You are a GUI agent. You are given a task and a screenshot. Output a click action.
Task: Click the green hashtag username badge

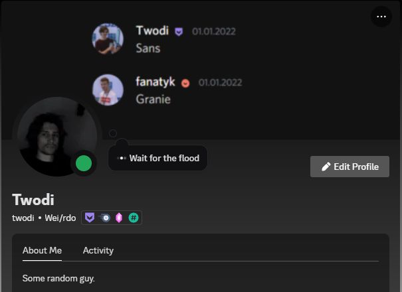click(134, 218)
